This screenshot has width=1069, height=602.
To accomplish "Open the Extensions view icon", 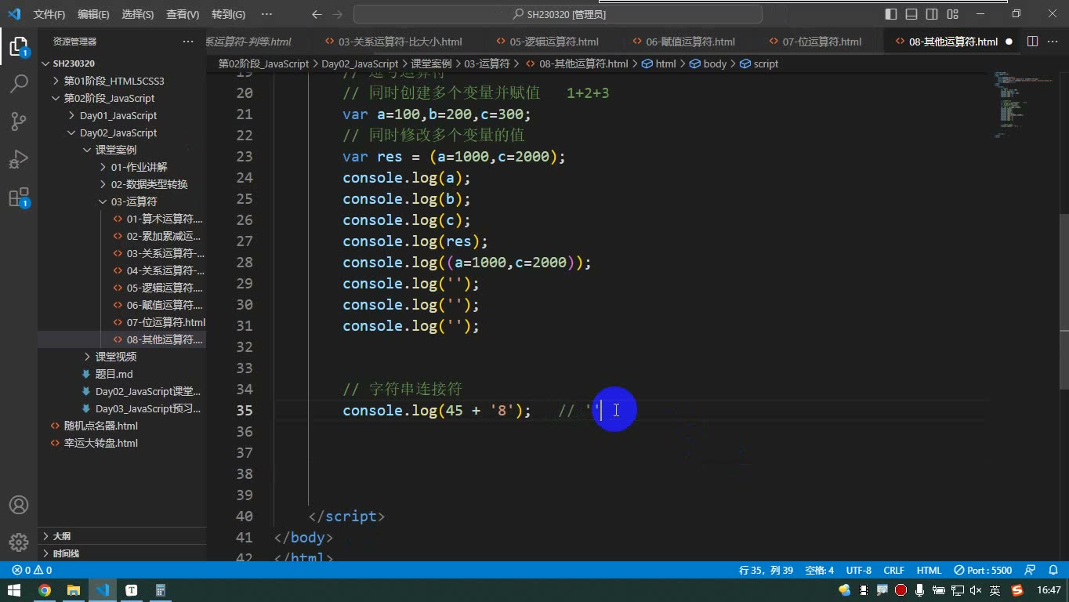I will (x=19, y=197).
